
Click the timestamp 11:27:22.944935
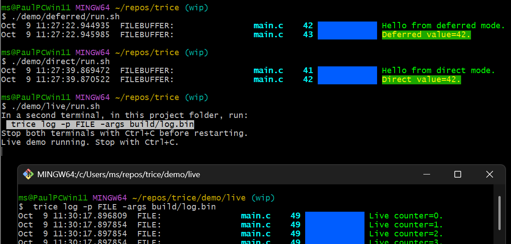coord(73,26)
